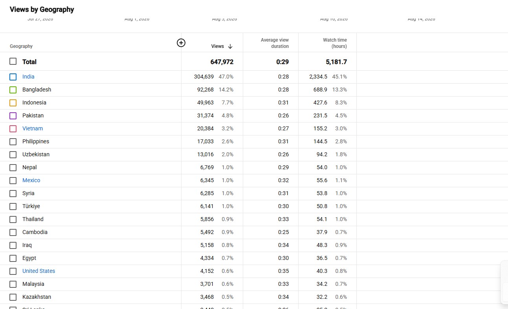Select the Kazakhstan row checkbox
This screenshot has height=309, width=508.
click(13, 297)
